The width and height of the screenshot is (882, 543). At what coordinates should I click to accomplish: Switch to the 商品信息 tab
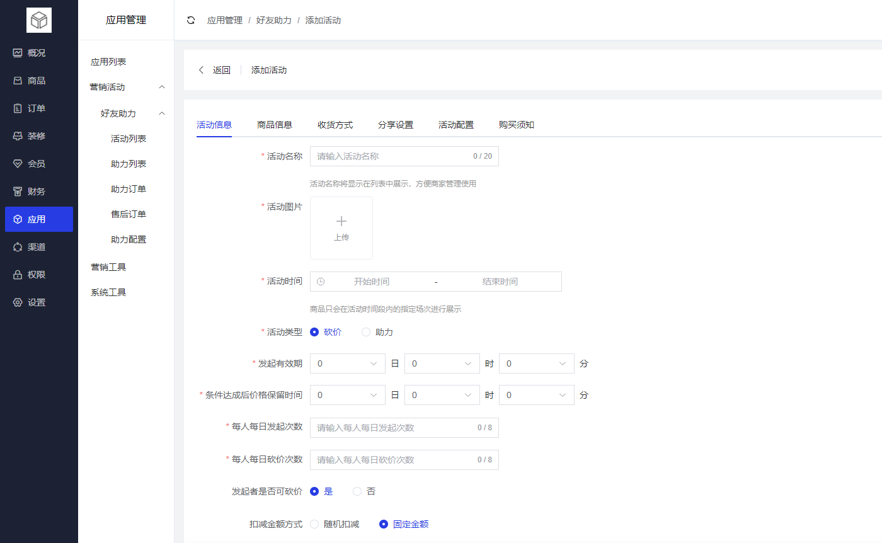273,124
